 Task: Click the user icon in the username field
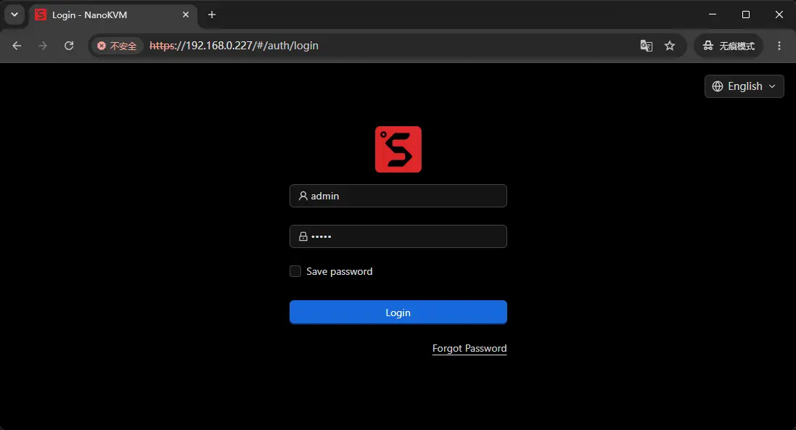click(x=303, y=196)
